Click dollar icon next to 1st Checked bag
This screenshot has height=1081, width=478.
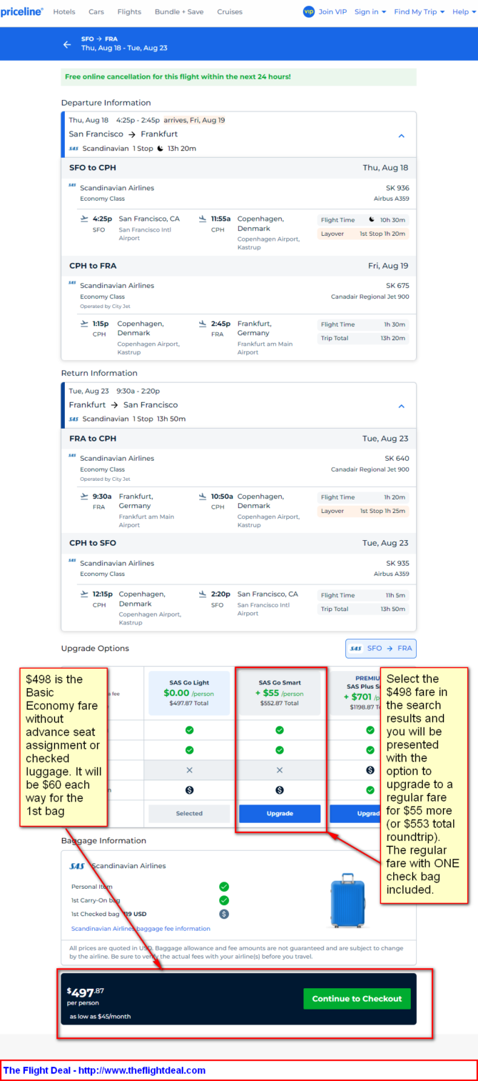[224, 914]
